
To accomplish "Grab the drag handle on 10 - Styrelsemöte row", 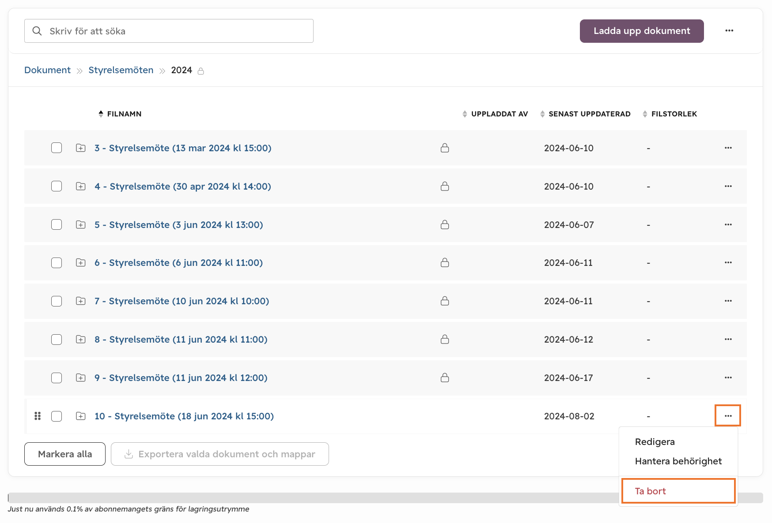I will 38,416.
